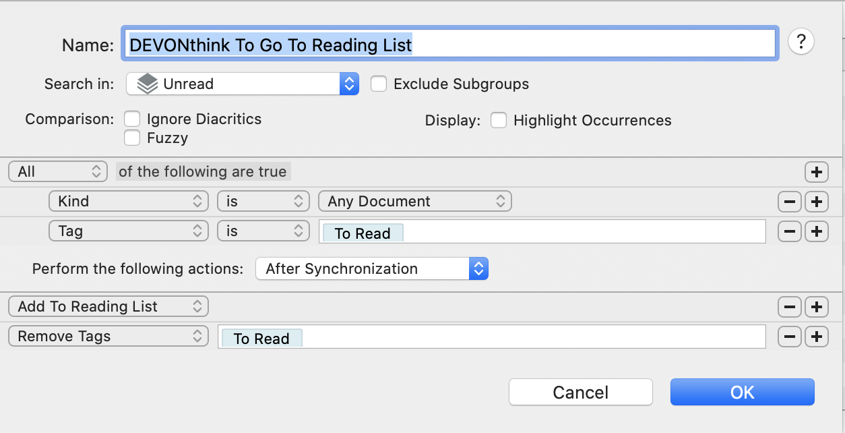Enable Fuzzy comparison
Screen dimensions: 845x433
(132, 138)
